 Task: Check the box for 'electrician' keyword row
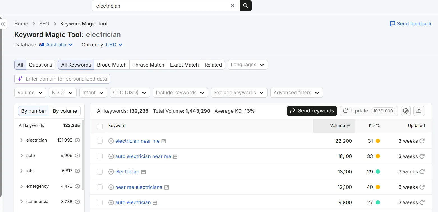coord(100,172)
